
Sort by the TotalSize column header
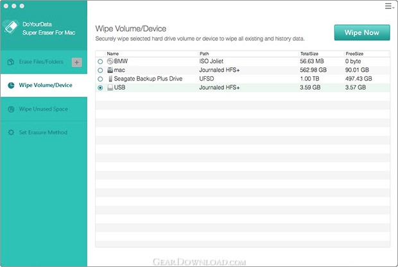[x=309, y=54]
